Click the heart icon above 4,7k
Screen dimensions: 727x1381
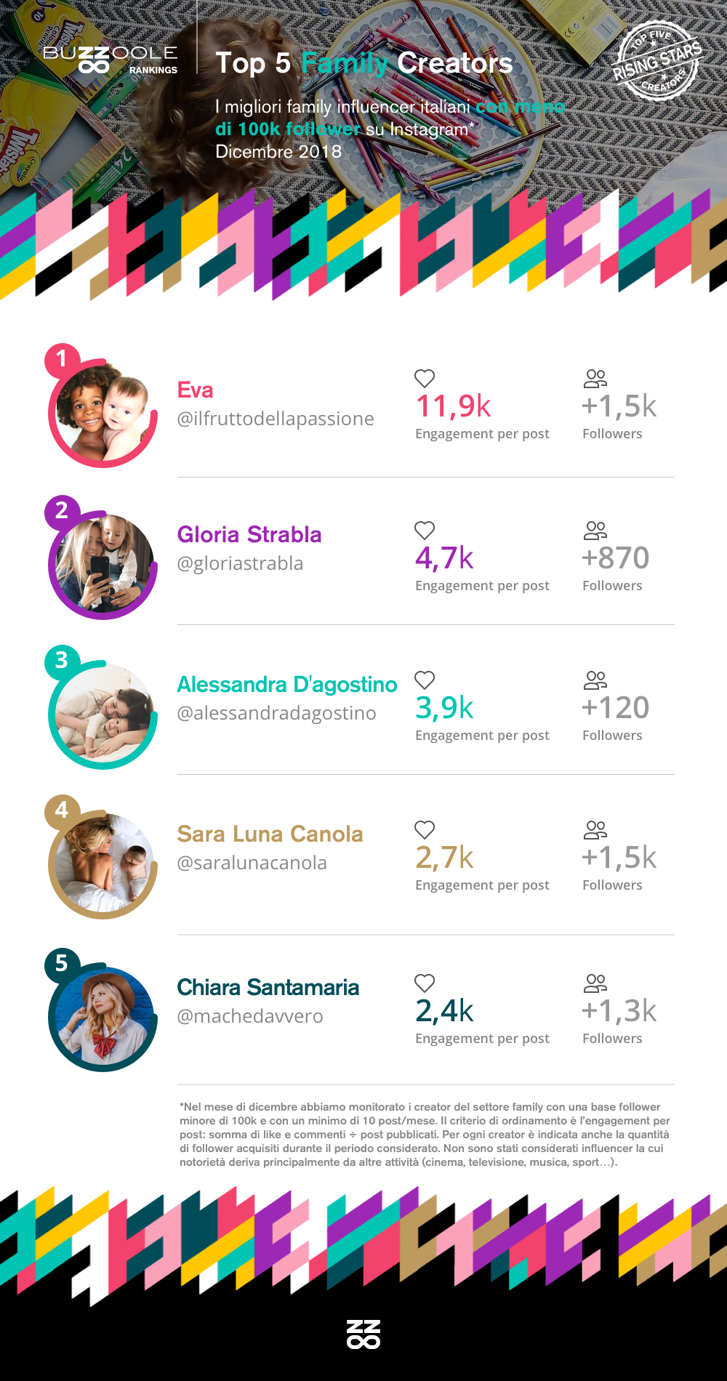(425, 530)
